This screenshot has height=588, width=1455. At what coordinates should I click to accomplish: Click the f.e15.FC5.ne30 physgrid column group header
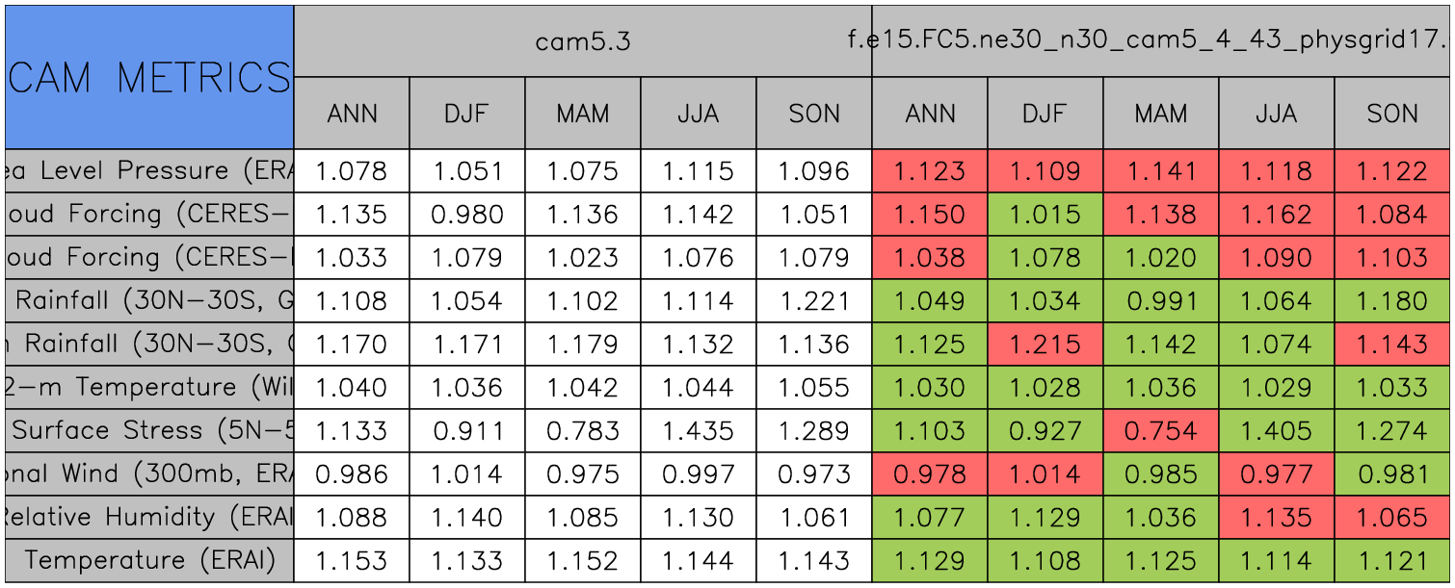(x=1160, y=41)
